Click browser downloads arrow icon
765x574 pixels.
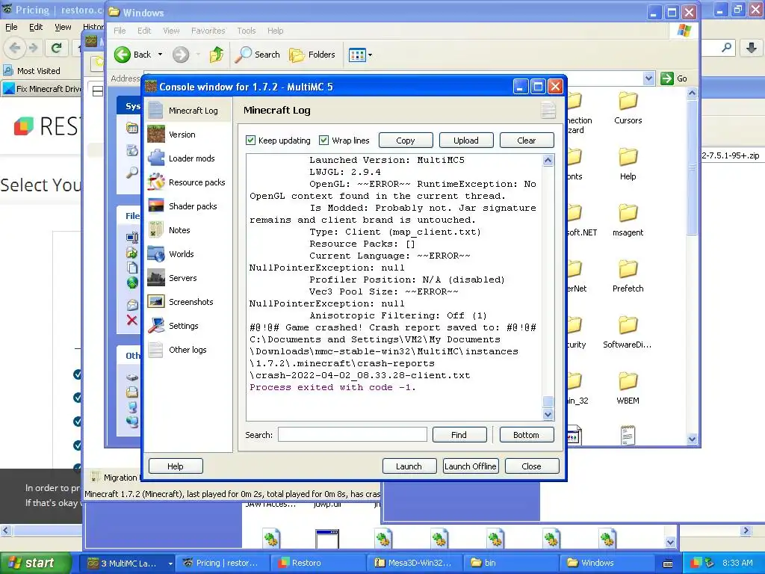752,48
